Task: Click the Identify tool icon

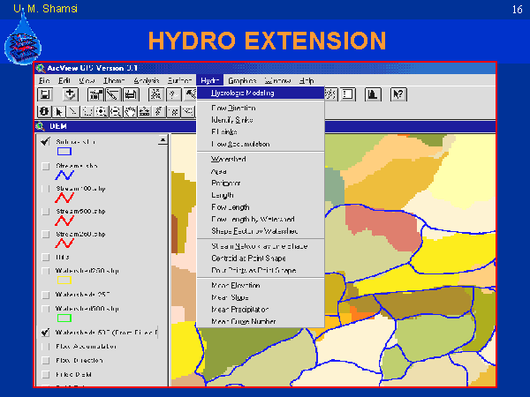Action: point(44,111)
